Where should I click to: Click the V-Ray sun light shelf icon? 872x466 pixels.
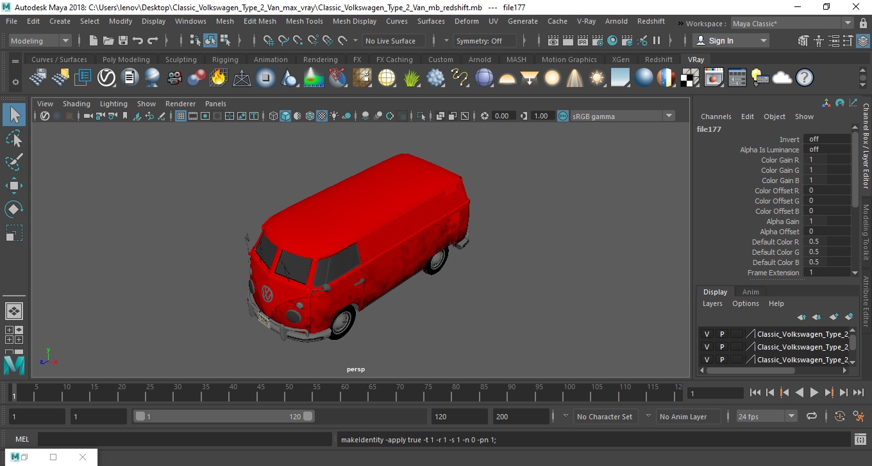pyautogui.click(x=598, y=78)
